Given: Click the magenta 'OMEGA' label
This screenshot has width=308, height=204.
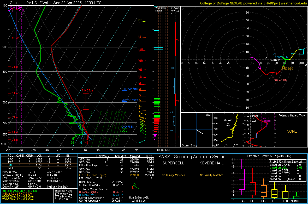Looking at the screenshot, I should point(16,8).
